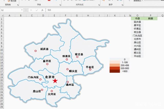Click the 市县 header cell
Screen dimensions: 164x109
(x=137, y=18)
